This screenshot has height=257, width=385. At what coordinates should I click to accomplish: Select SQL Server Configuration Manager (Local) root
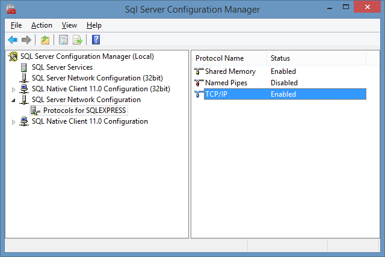click(x=87, y=56)
